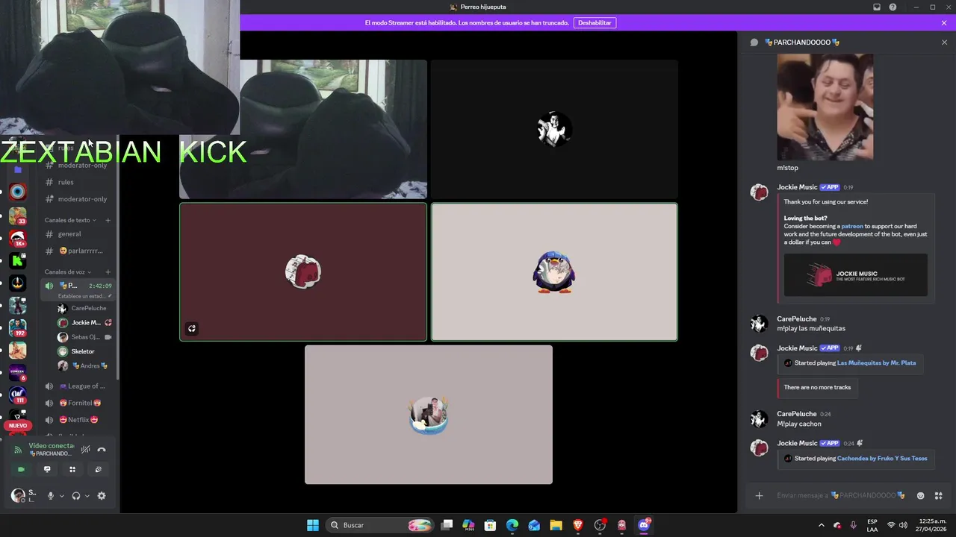The width and height of the screenshot is (956, 537).
Task: Open the emoji picker in chat input
Action: pyautogui.click(x=920, y=495)
